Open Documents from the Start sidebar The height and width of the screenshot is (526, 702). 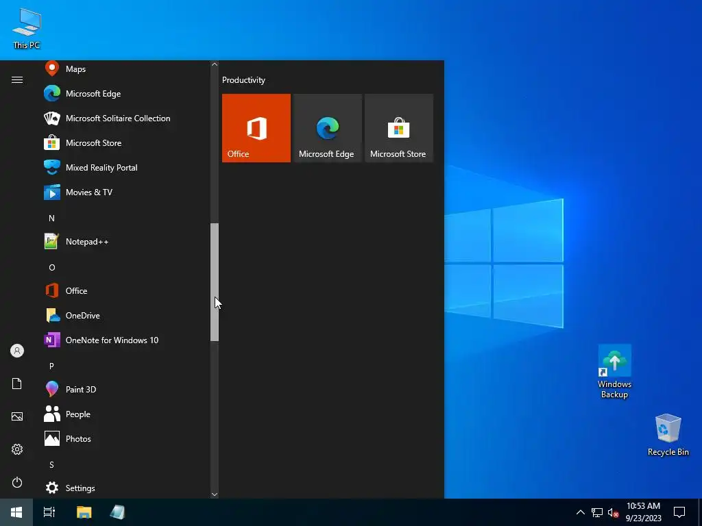(17, 384)
